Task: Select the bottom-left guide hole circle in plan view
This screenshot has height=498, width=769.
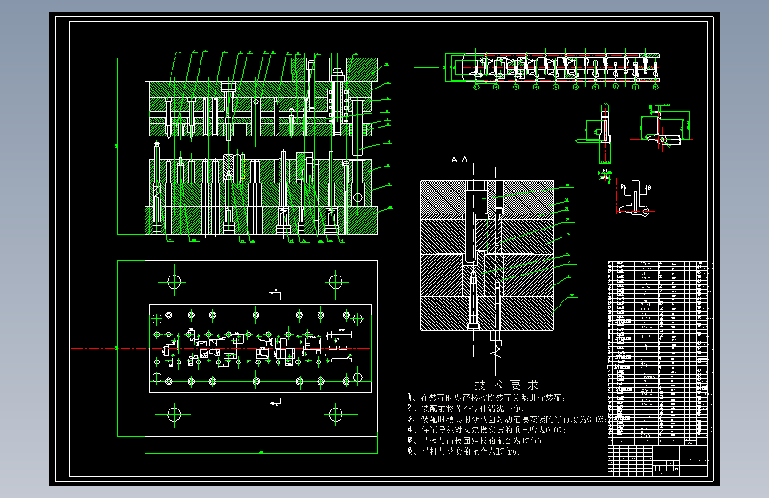Action: tap(174, 415)
